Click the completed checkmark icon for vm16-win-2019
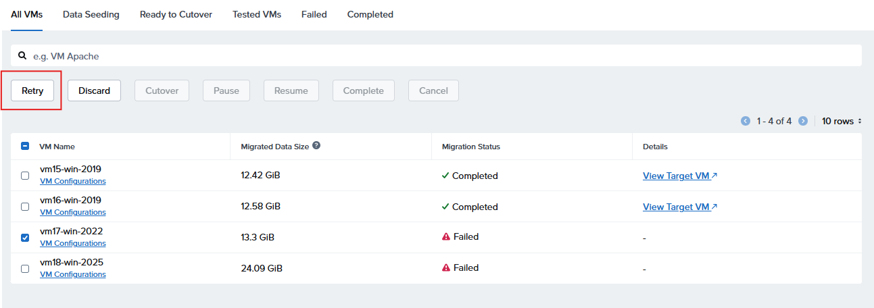This screenshot has height=308, width=874. pos(445,207)
